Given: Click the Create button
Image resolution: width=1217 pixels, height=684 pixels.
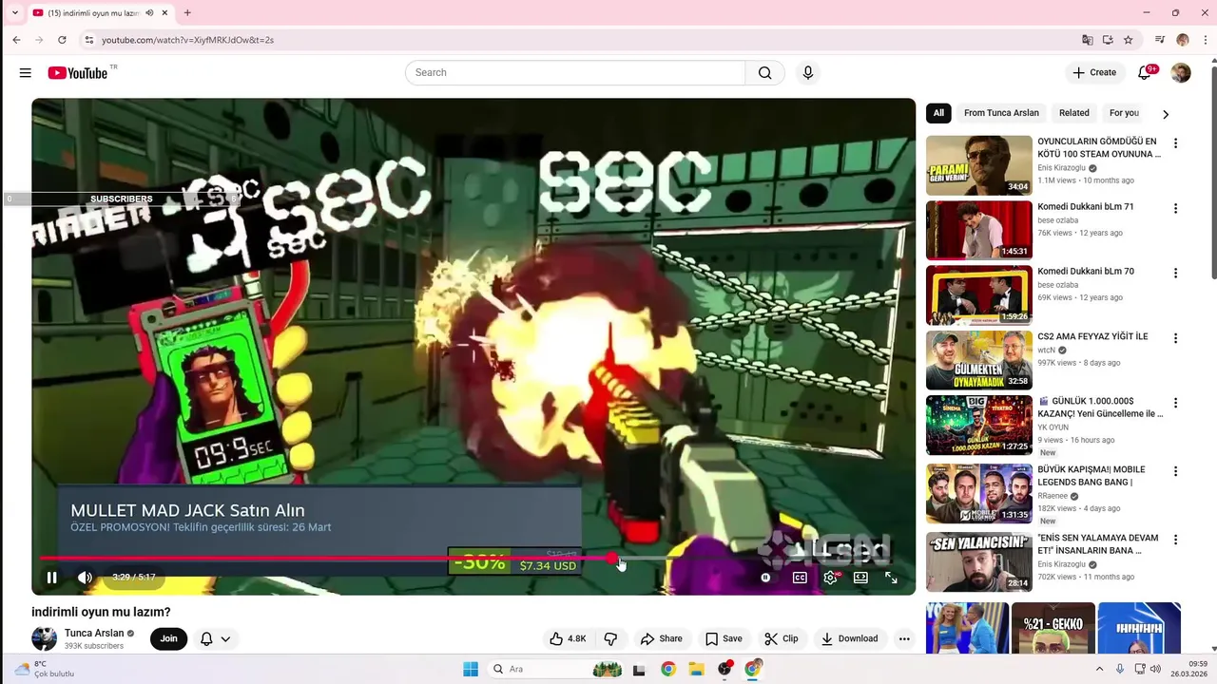Looking at the screenshot, I should [1094, 73].
